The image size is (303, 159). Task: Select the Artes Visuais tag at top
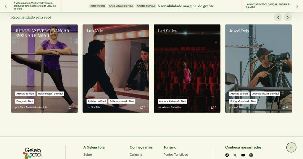(97, 6)
